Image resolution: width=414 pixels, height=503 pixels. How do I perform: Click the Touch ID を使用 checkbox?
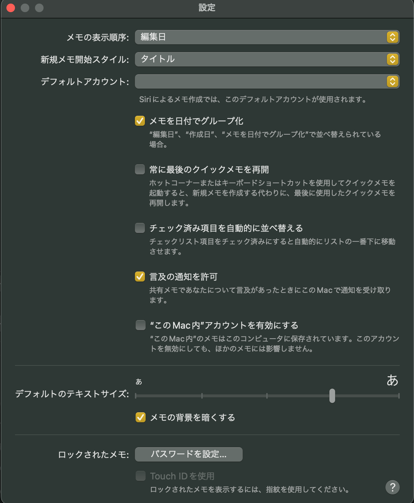(141, 476)
